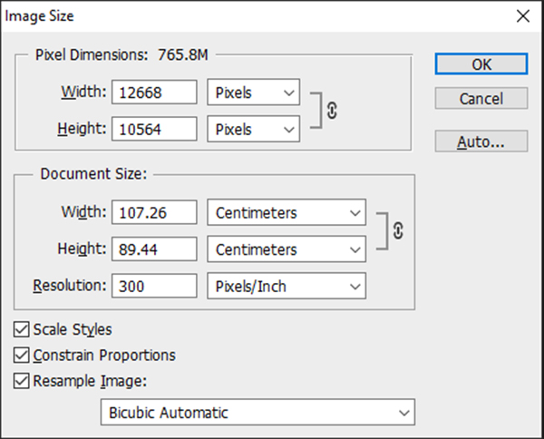544x439 pixels.
Task: Click the Cancel button
Action: (x=481, y=98)
